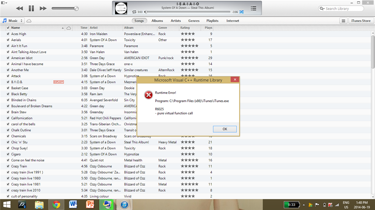Adjust the volume slider knob

coord(76,8)
